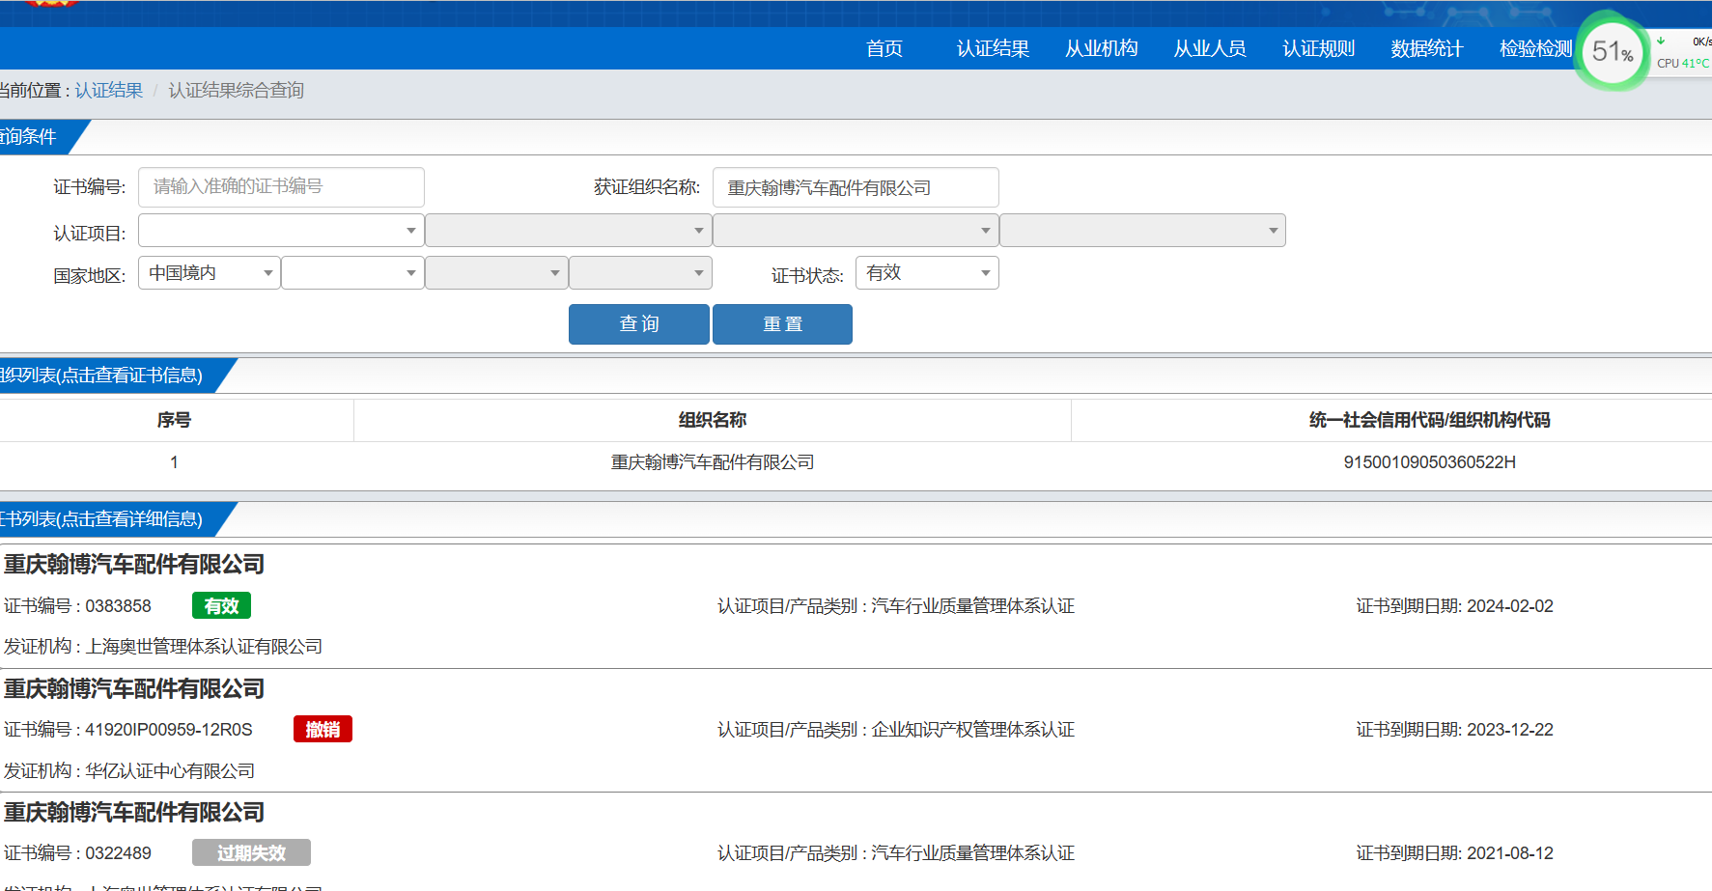Open the 从业机构 navigation menu

1101,48
